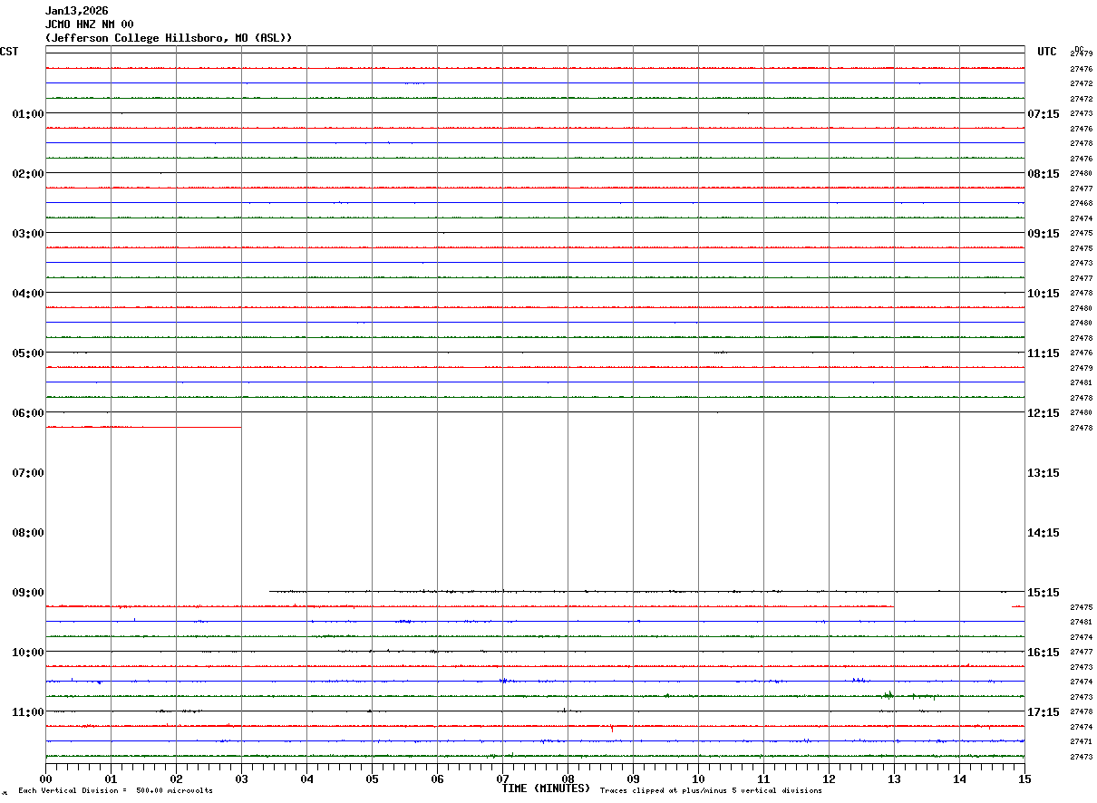Image resolution: width=1097 pixels, height=803 pixels.
Task: Select the 17:15 UTC time label
Action: 1043,712
